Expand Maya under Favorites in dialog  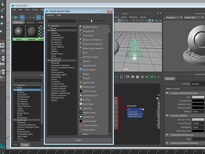(x=50, y=28)
